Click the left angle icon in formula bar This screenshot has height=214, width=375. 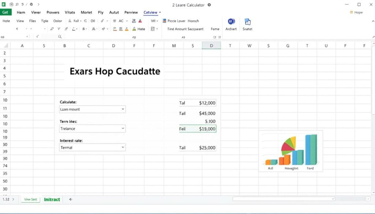tap(37, 37)
